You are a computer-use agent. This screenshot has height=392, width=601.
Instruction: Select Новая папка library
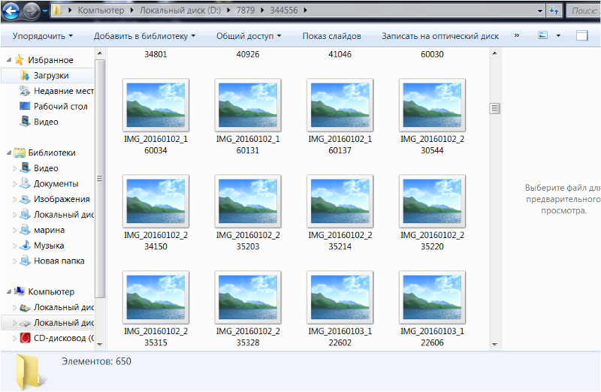coord(59,261)
